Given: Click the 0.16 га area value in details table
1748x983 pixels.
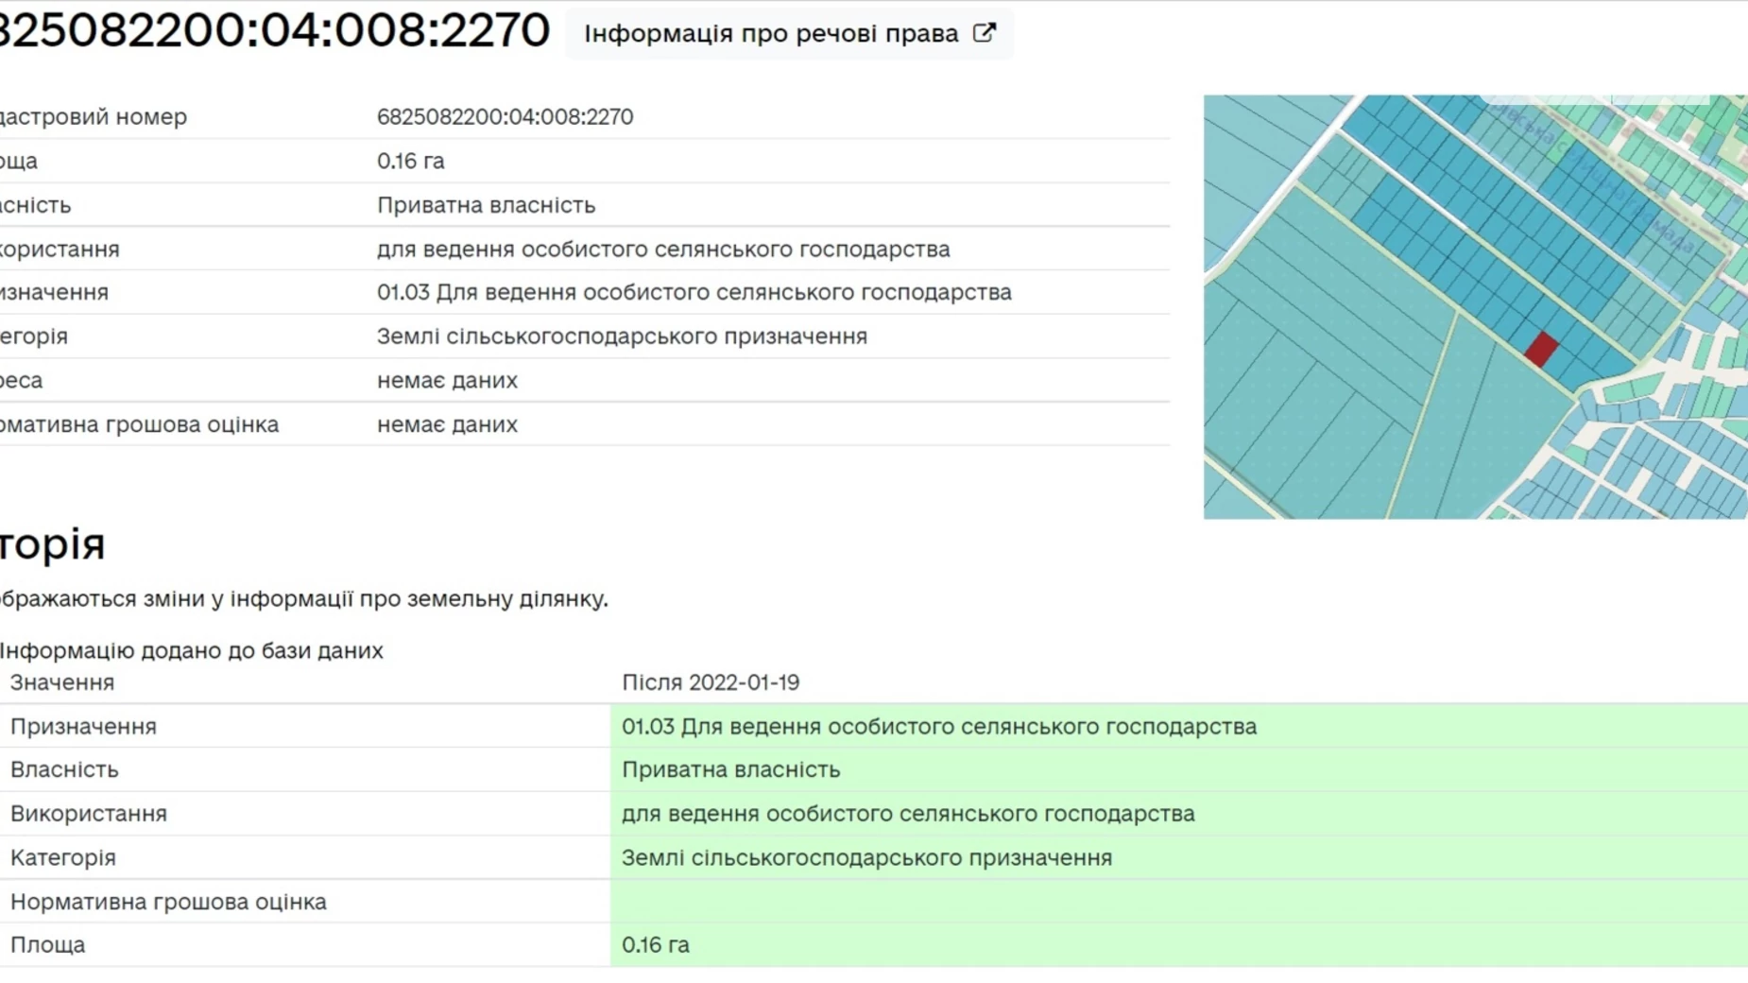Looking at the screenshot, I should 410,161.
